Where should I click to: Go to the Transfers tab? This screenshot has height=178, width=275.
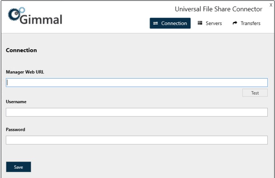pyautogui.click(x=246, y=24)
